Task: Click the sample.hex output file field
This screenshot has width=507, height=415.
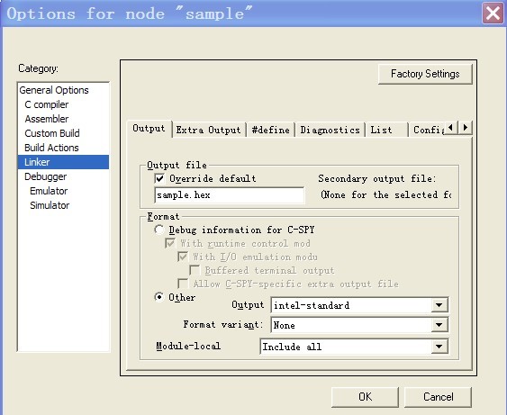Action: [230, 194]
